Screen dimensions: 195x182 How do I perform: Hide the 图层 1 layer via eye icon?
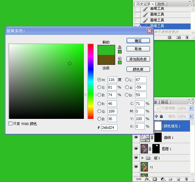click(x=136, y=149)
